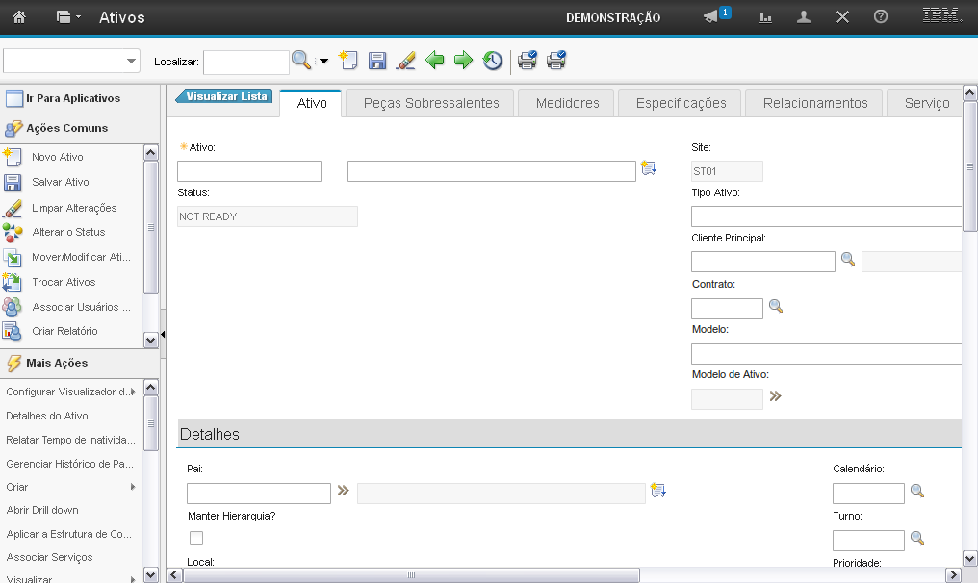Image resolution: width=978 pixels, height=584 pixels.
Task: Open the Calendário lookup magnifier
Action: [x=917, y=492]
